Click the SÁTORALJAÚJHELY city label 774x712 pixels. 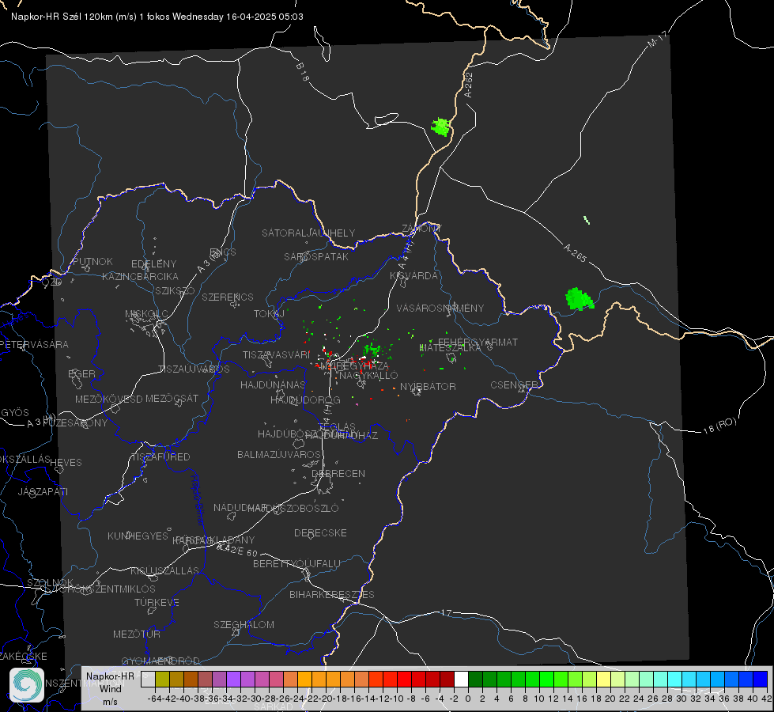tap(308, 233)
